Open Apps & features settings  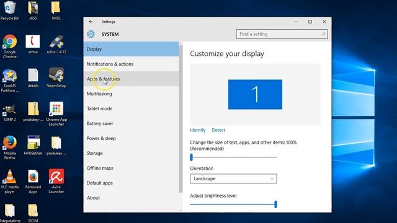click(x=131, y=79)
